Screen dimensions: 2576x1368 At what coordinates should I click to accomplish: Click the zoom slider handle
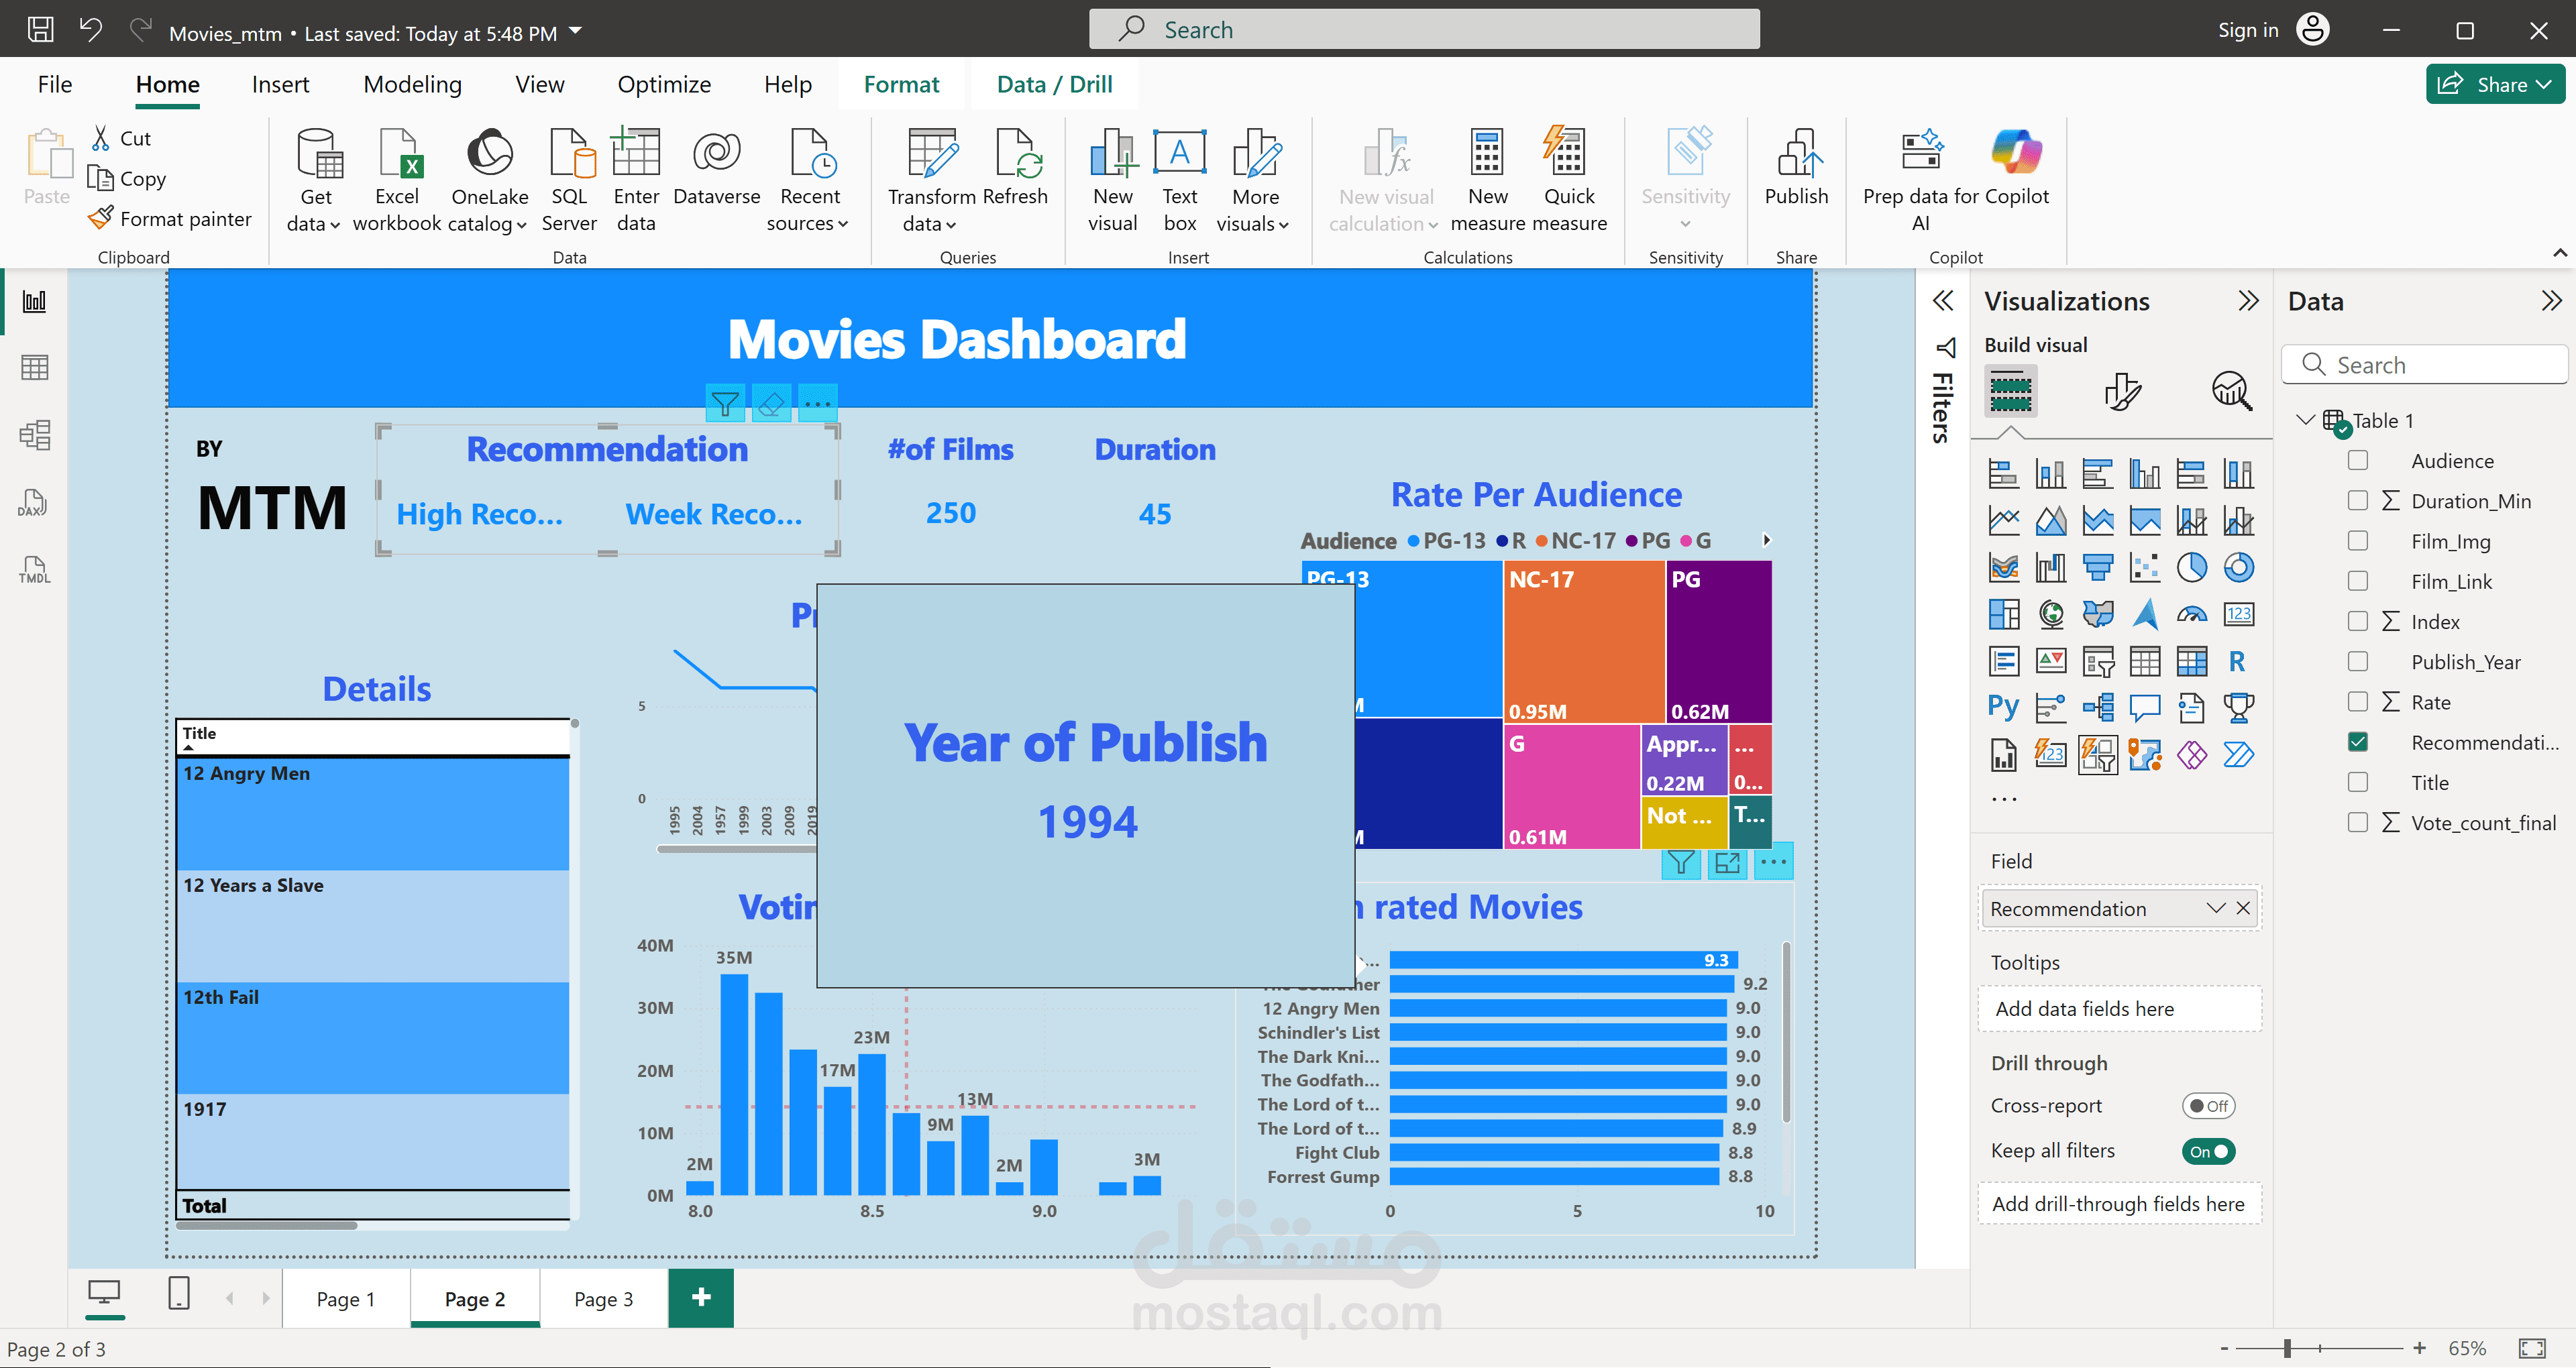coord(2287,1348)
